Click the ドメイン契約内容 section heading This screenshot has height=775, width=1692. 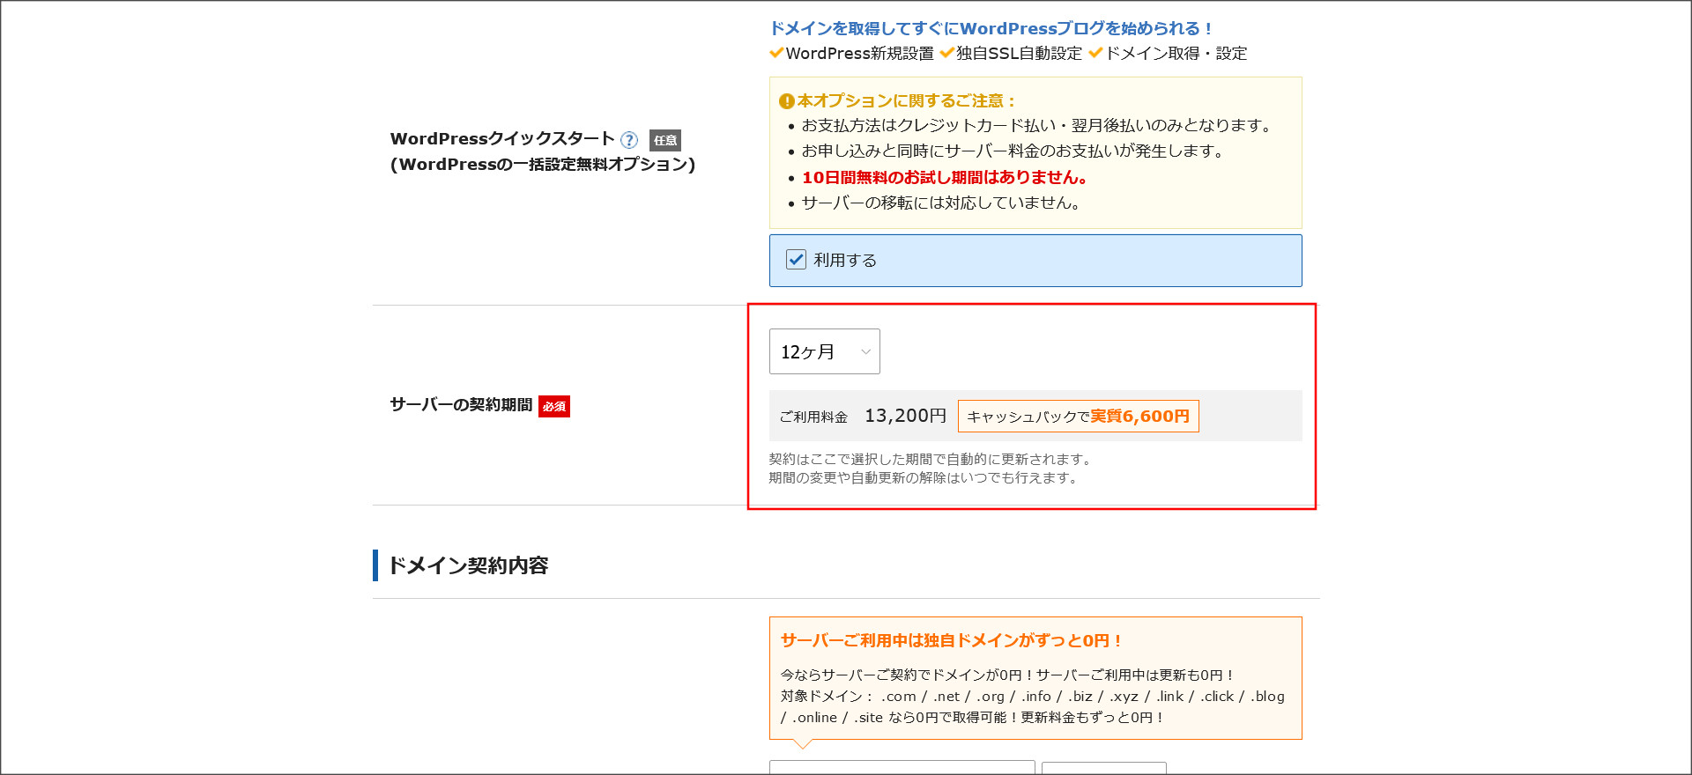pyautogui.click(x=468, y=565)
